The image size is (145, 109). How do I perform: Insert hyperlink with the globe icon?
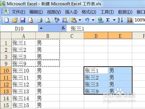click(101, 20)
